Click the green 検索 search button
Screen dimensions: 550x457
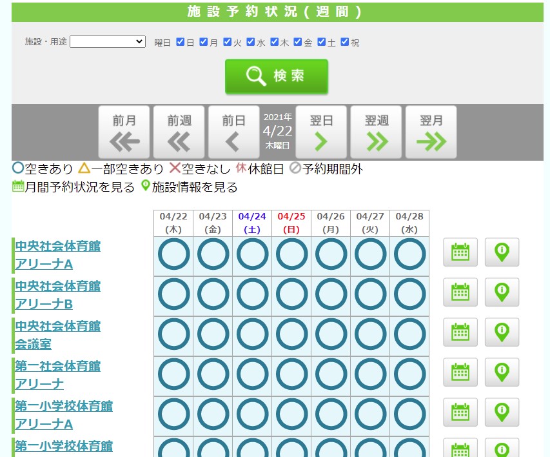276,76
